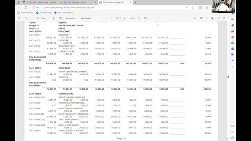Viewport: 251px width, 141px height.
Task: Open the split screen icon
Action: point(200,7)
